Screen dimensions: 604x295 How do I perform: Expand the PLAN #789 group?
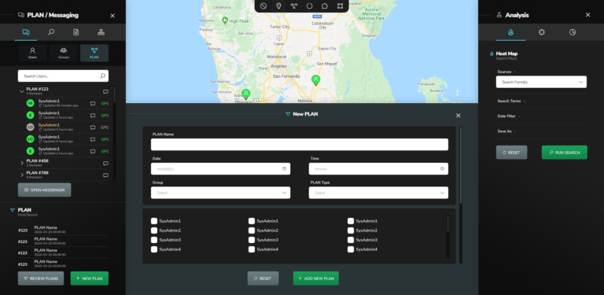22,175
